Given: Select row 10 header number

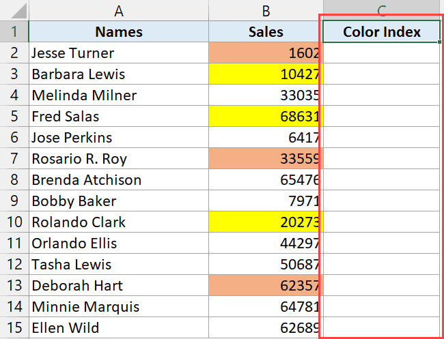Looking at the screenshot, I should (14, 222).
